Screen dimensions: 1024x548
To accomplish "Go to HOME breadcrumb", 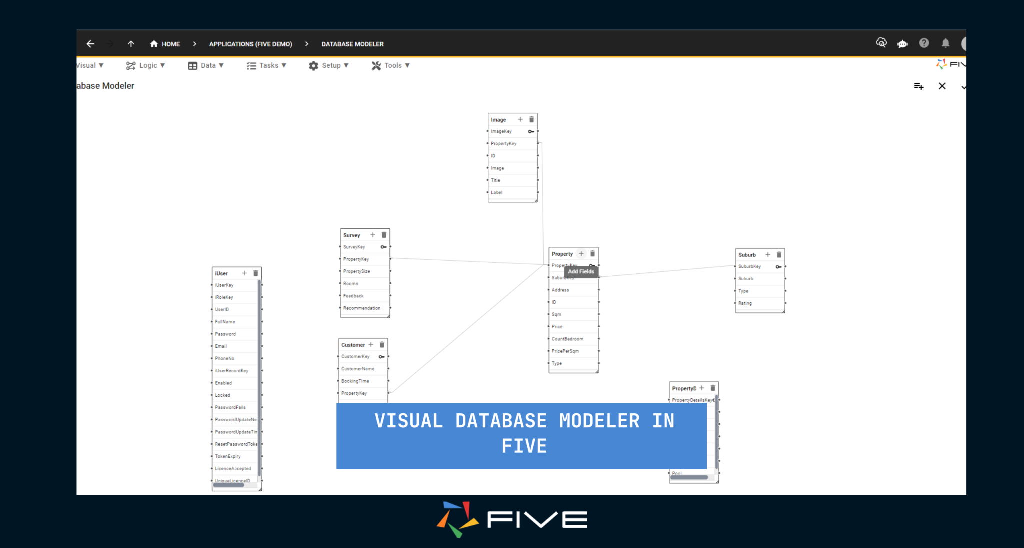I will [x=165, y=44].
